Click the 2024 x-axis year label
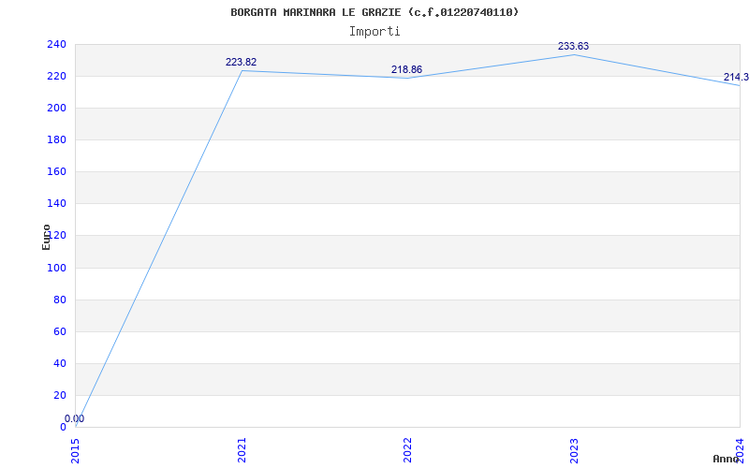Screen dimensions: 749x468 (740, 450)
